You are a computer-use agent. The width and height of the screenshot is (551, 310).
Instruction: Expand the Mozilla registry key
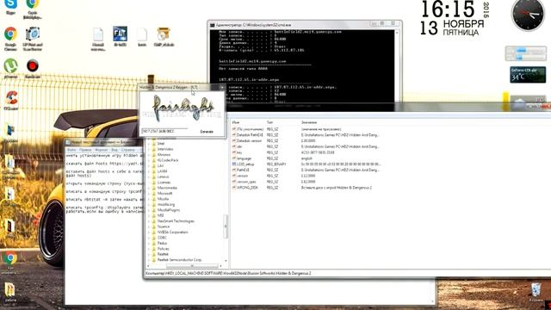tap(149, 199)
